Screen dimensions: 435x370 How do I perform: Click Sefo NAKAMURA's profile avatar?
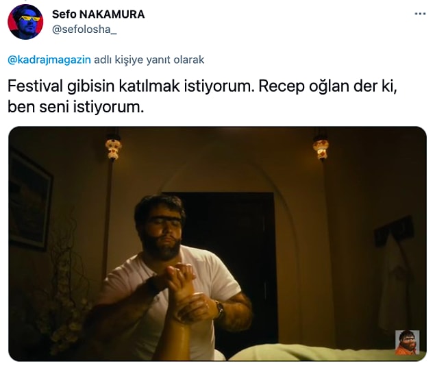[x=25, y=22]
